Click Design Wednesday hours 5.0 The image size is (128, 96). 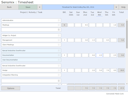99,70
